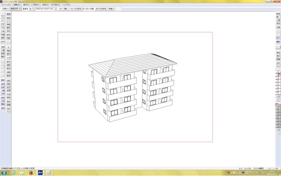This screenshot has height=176, width=281.
Task: Select the 文字 text tool button
Action: tap(3, 24)
